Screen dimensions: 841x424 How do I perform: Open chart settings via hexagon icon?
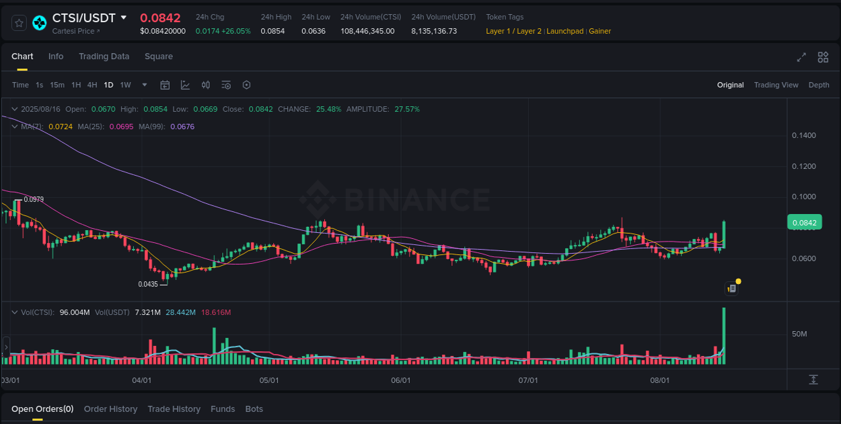pyautogui.click(x=246, y=85)
